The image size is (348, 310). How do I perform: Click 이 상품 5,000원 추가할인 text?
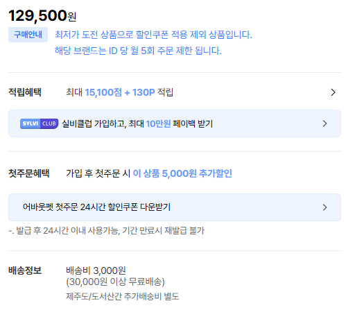[182, 173]
